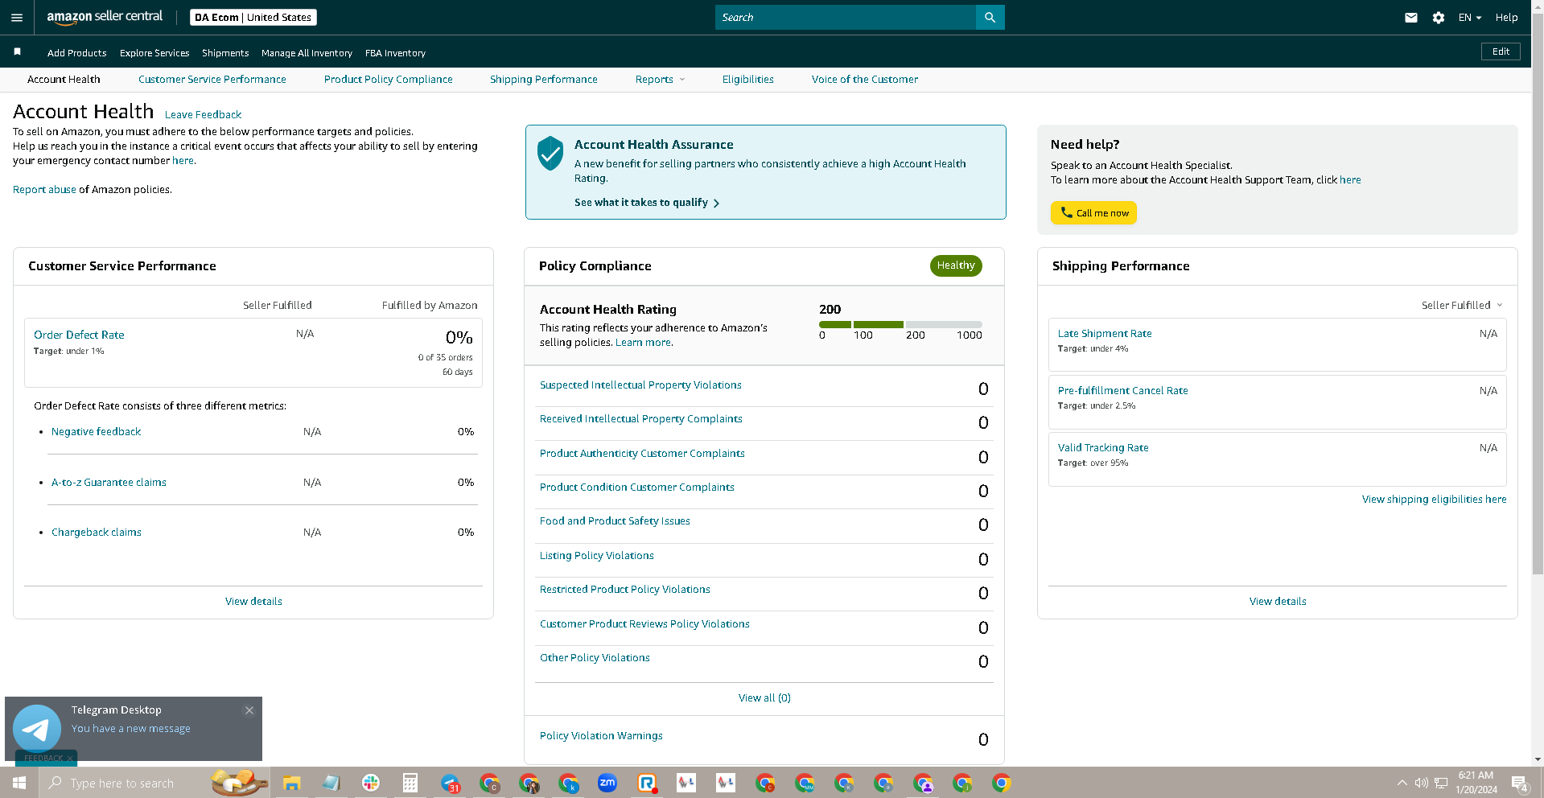Open Food and Product Safety Issues
1544x798 pixels.
(615, 520)
